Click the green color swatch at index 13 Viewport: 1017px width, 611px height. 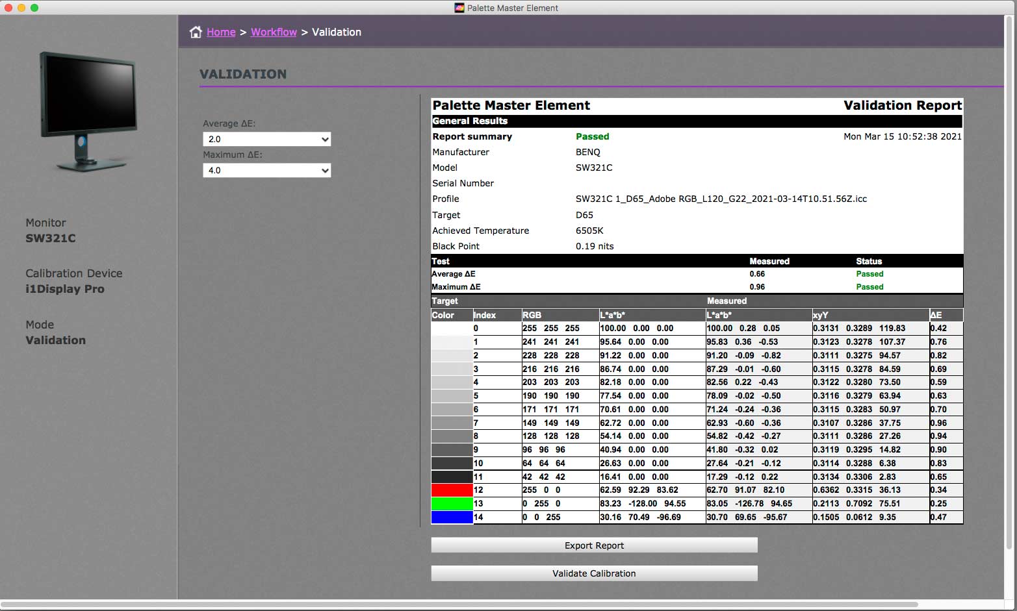point(452,504)
